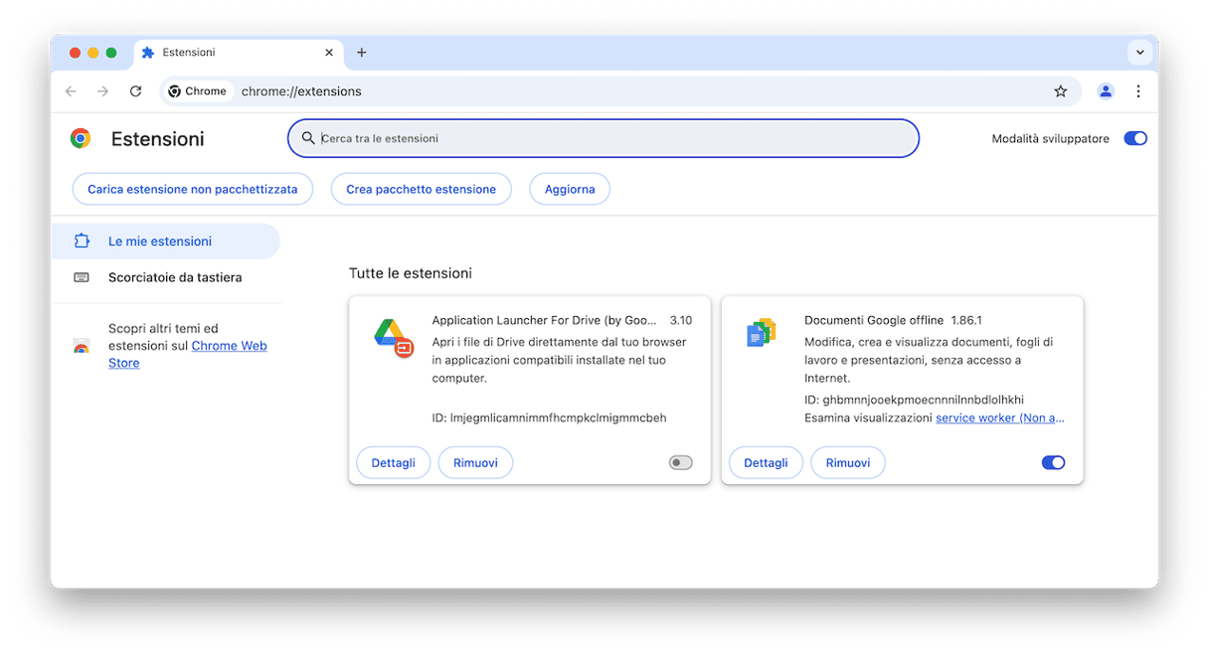Click Rimuovi for Application Launcher For Drive
The height and width of the screenshot is (655, 1209).
(475, 462)
